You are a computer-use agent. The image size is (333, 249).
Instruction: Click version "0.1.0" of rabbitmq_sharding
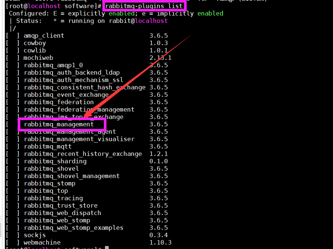click(159, 161)
